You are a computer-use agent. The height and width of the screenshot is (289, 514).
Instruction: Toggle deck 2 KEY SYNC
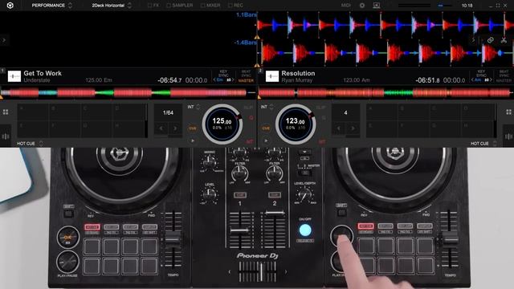[x=481, y=73]
